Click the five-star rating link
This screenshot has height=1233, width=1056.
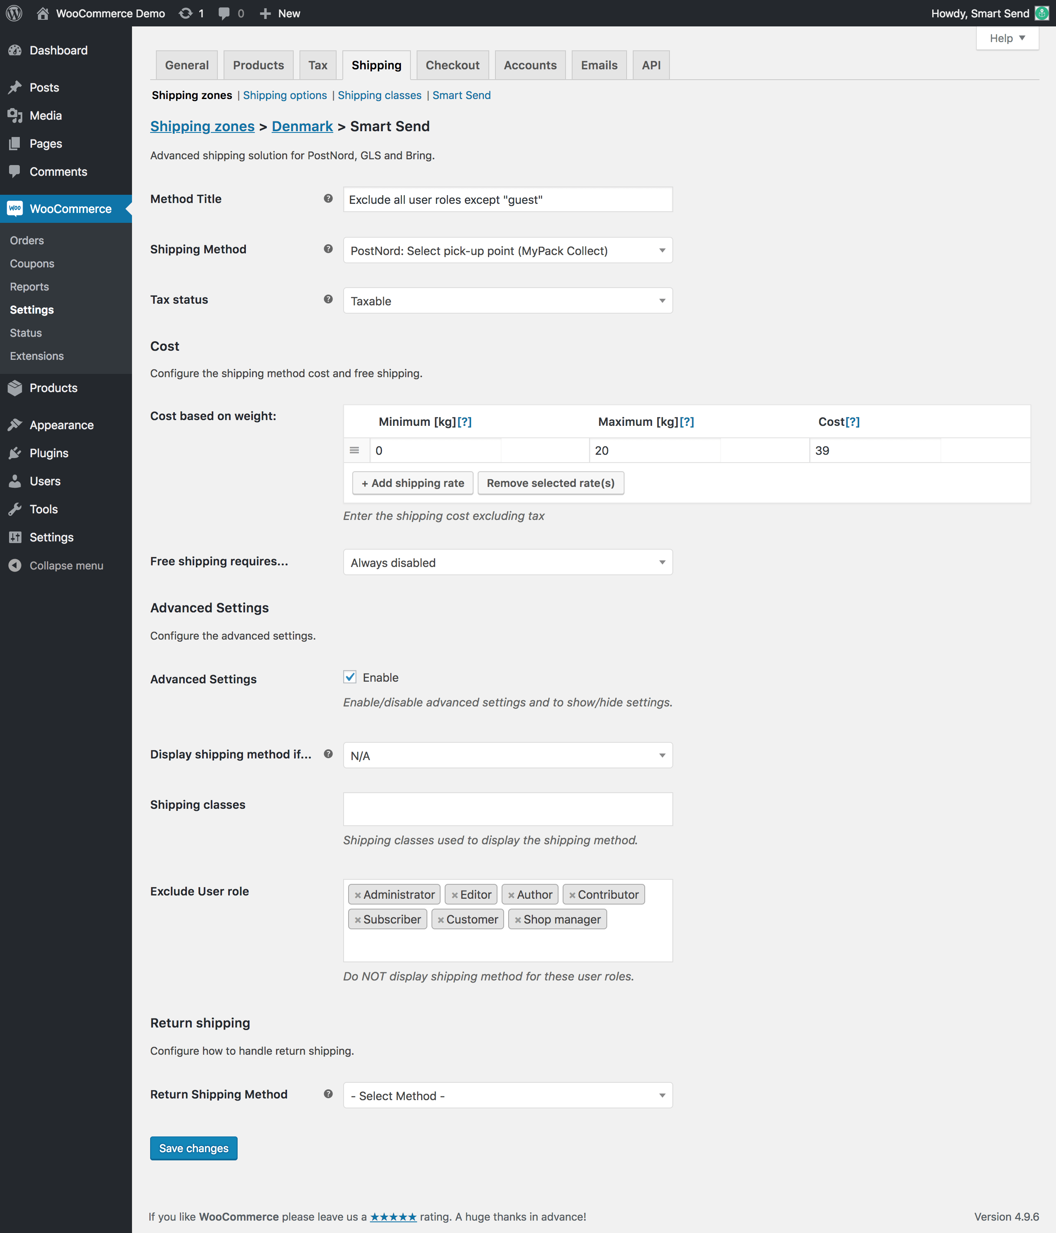point(393,1217)
